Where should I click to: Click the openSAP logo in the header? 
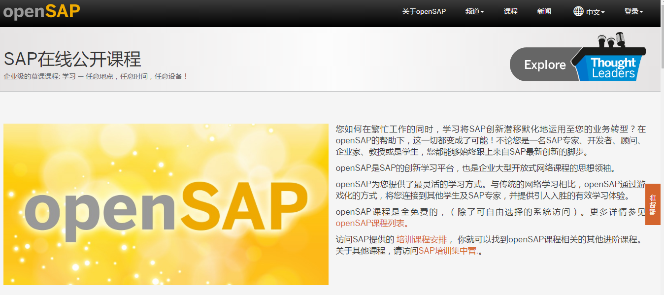tap(41, 11)
